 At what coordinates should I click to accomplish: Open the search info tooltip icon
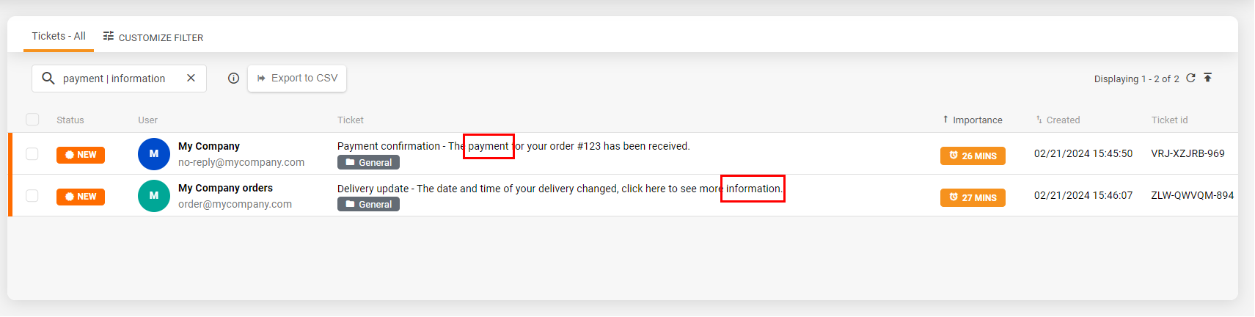click(233, 79)
